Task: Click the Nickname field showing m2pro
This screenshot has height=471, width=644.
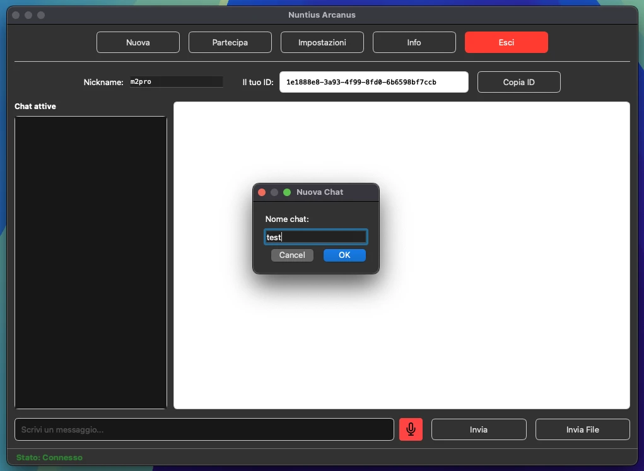Action: click(176, 82)
